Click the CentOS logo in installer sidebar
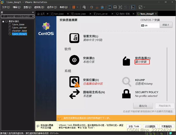 coord(46,29)
